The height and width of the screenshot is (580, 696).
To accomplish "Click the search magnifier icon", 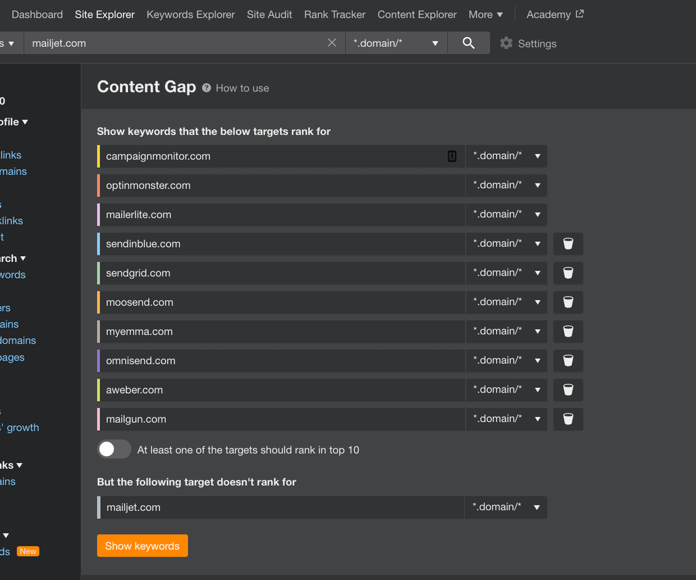I will [469, 43].
